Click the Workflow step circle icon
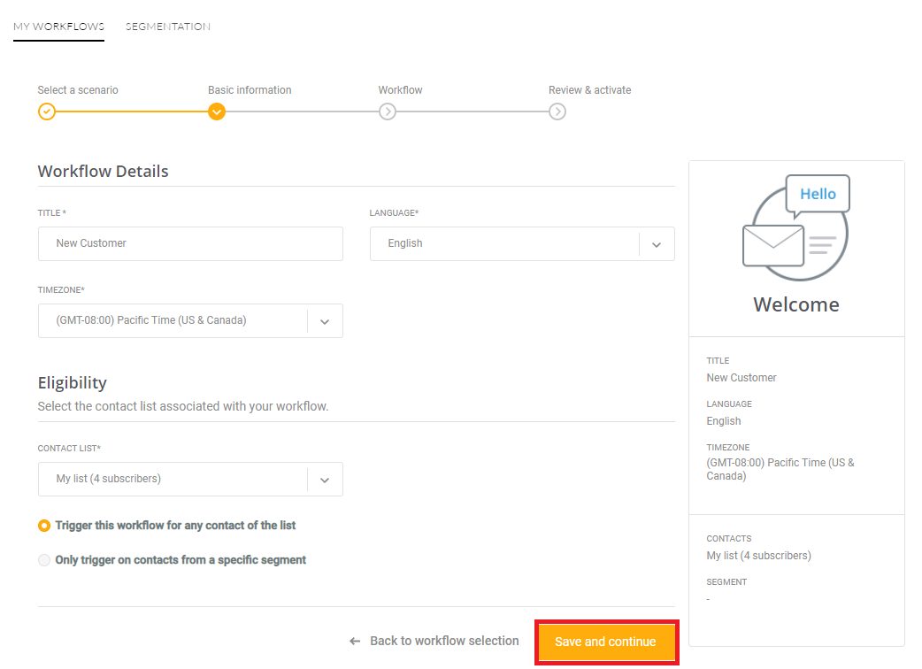The width and height of the screenshot is (922, 669). 387,111
